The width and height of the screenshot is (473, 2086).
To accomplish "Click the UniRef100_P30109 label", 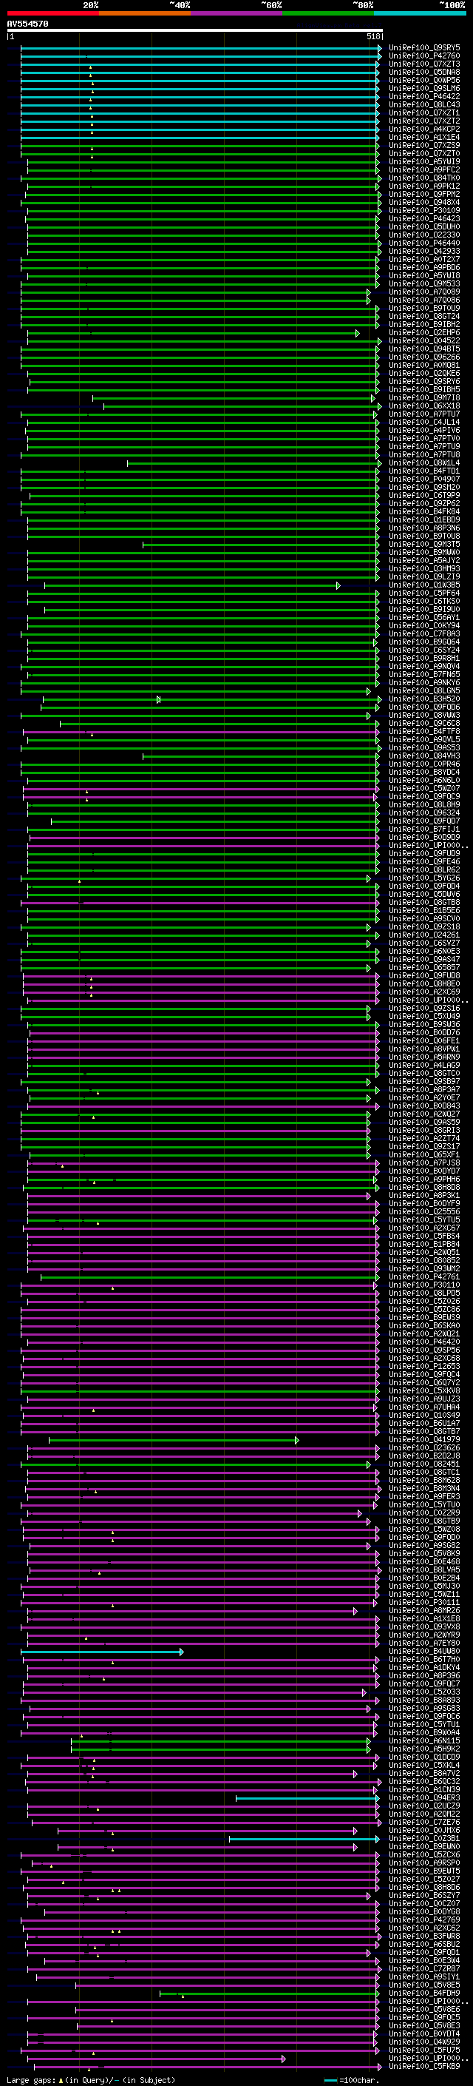I will coord(424,211).
